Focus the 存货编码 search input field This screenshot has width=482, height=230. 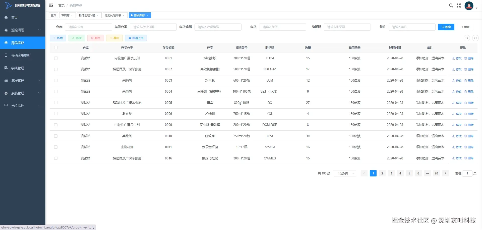point(218,27)
